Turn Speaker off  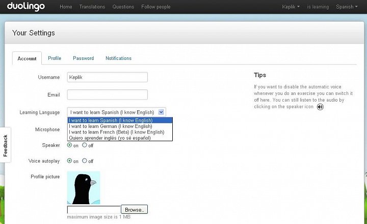85,145
